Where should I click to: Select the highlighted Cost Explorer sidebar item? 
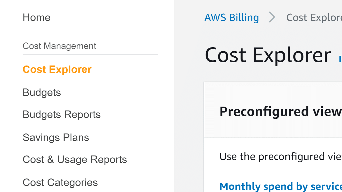(57, 69)
